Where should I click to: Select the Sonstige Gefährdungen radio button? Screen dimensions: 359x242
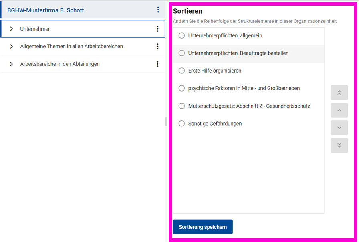[182, 124]
